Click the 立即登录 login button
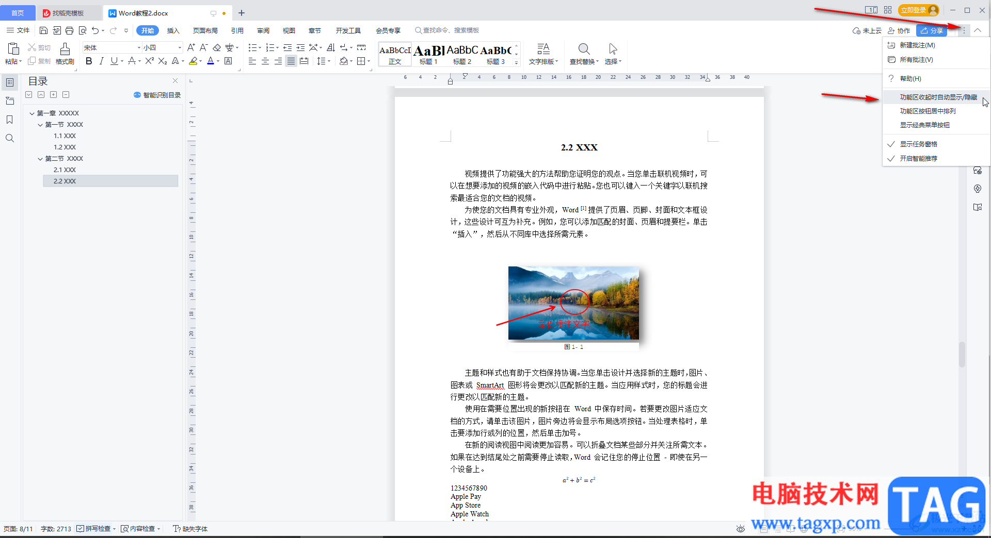The image size is (991, 538). [919, 10]
